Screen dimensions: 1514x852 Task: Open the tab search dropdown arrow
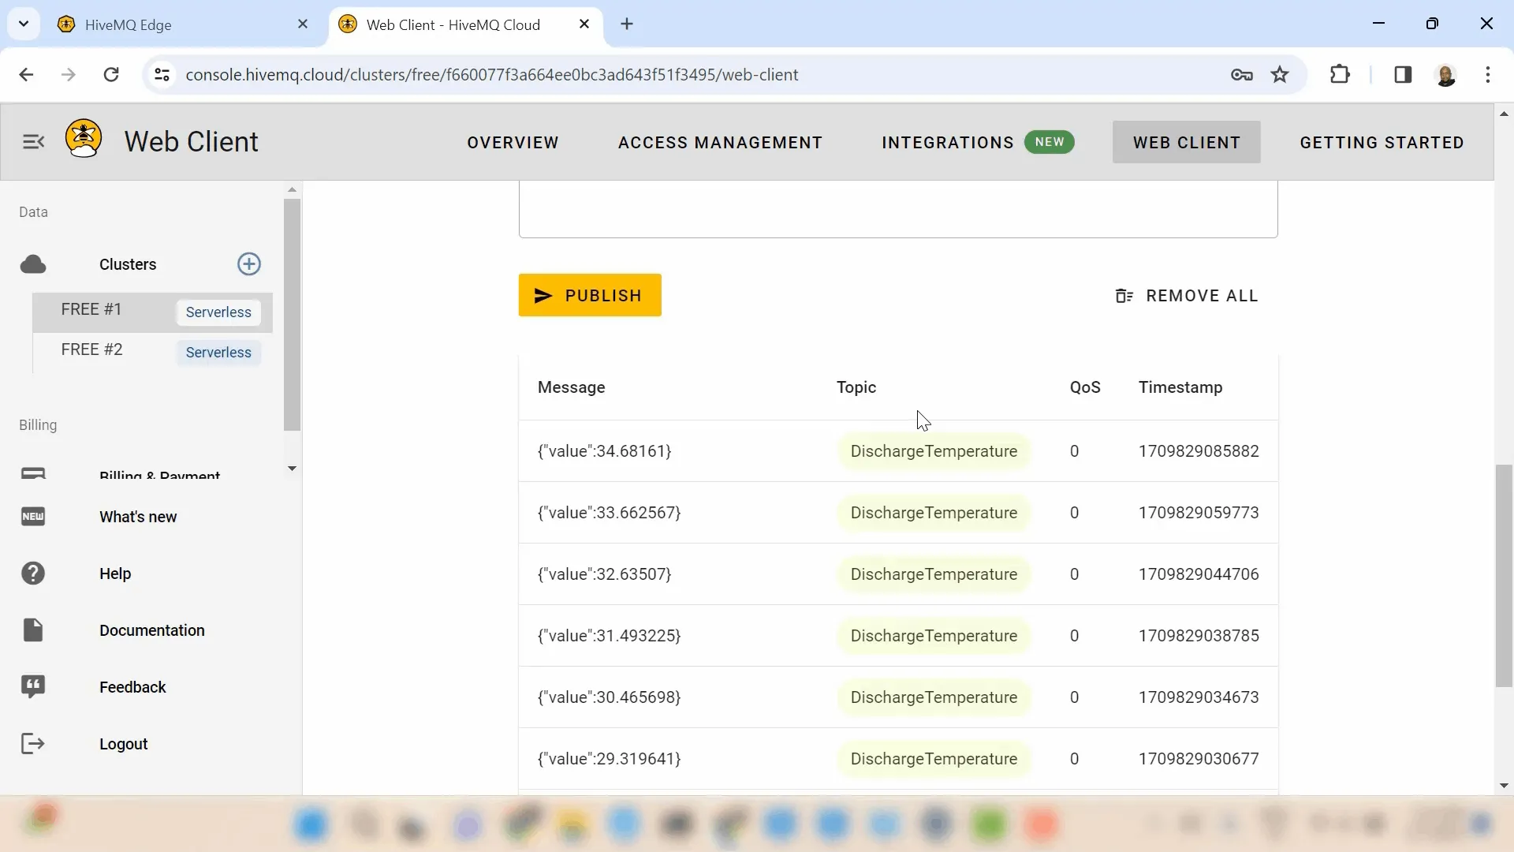point(24,24)
